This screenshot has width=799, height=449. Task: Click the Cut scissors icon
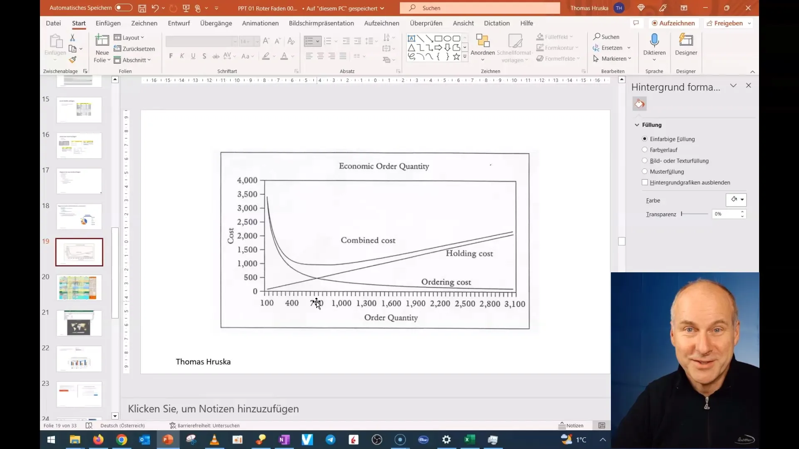(x=72, y=38)
